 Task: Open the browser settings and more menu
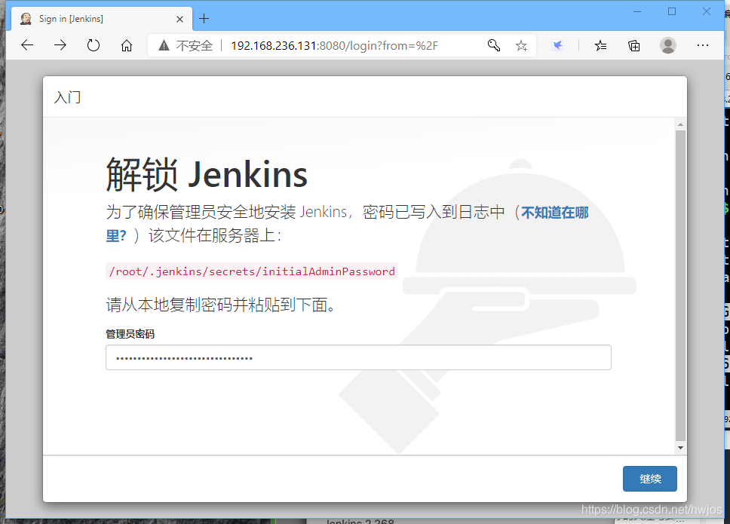pyautogui.click(x=703, y=45)
